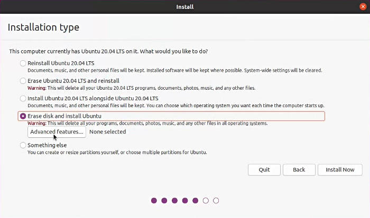Click the second filled progress dot

[x=164, y=201]
